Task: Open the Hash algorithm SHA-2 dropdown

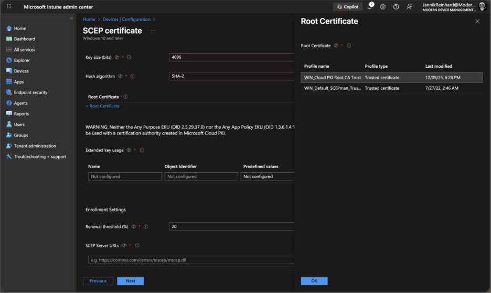Action: pyautogui.click(x=231, y=76)
